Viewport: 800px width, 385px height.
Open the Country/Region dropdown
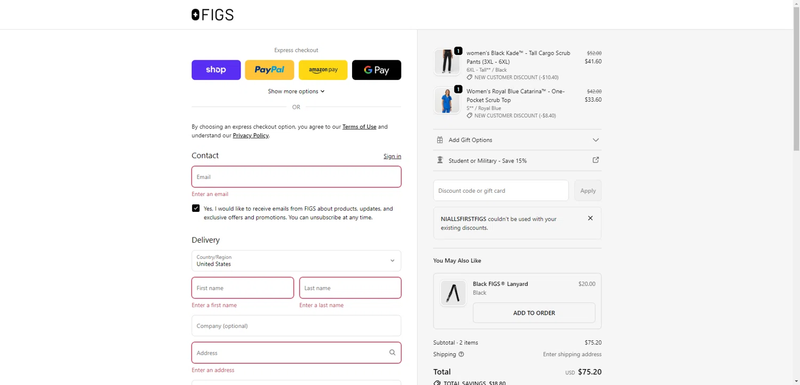[x=296, y=261]
